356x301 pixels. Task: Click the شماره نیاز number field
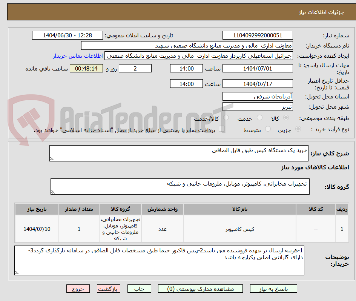tap(258, 35)
